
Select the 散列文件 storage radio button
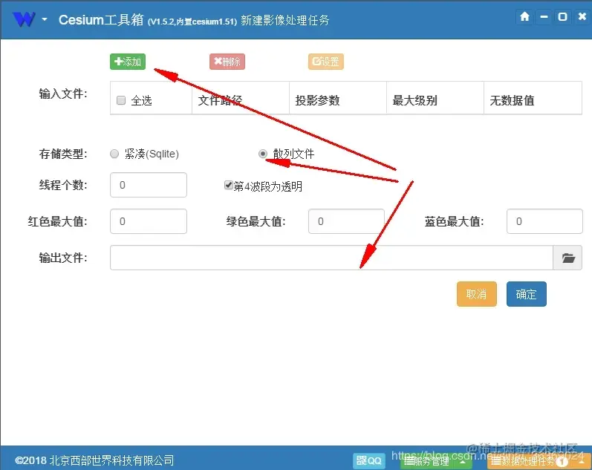click(263, 154)
